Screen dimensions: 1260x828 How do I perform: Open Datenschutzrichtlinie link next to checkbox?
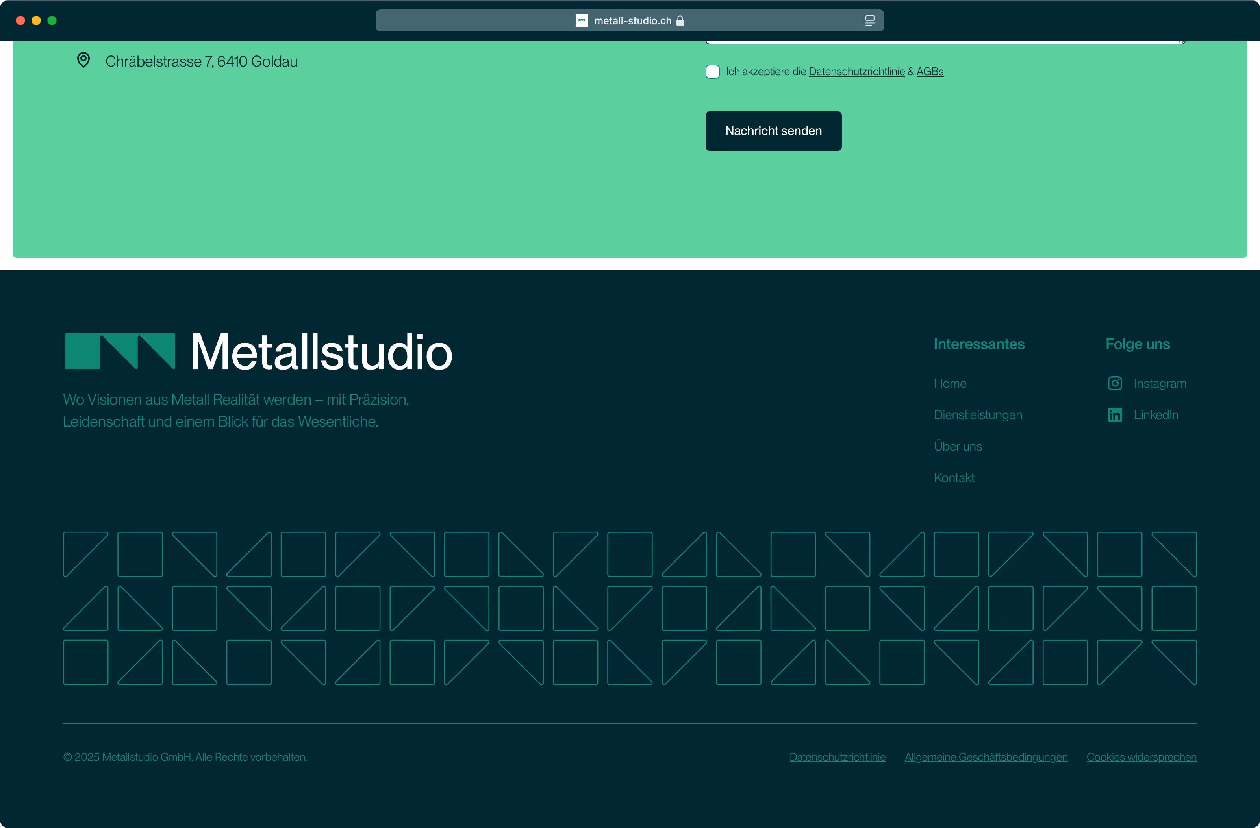click(856, 72)
